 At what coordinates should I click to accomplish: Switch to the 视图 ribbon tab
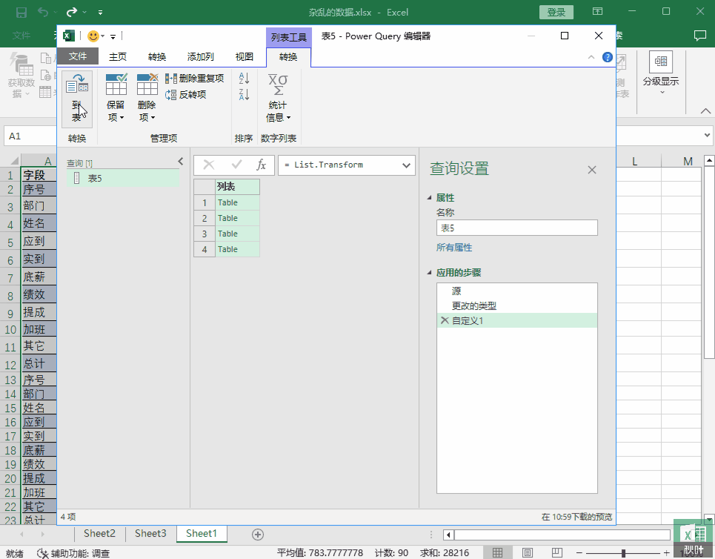244,56
